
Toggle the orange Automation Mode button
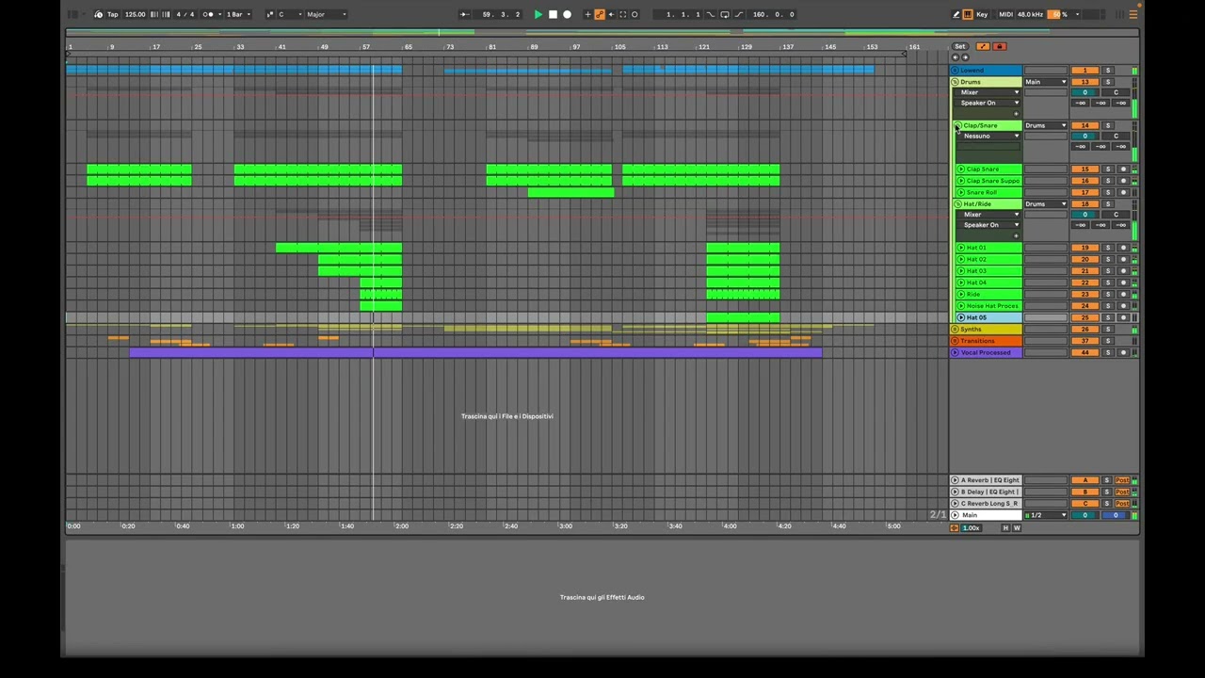click(983, 46)
